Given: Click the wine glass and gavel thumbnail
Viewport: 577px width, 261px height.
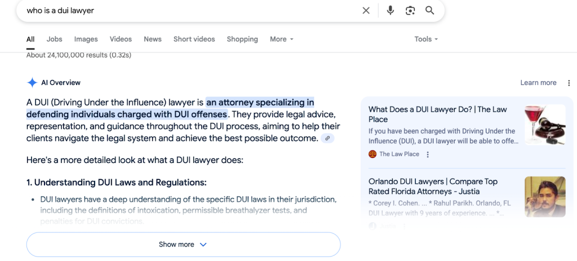Looking at the screenshot, I should [545, 125].
